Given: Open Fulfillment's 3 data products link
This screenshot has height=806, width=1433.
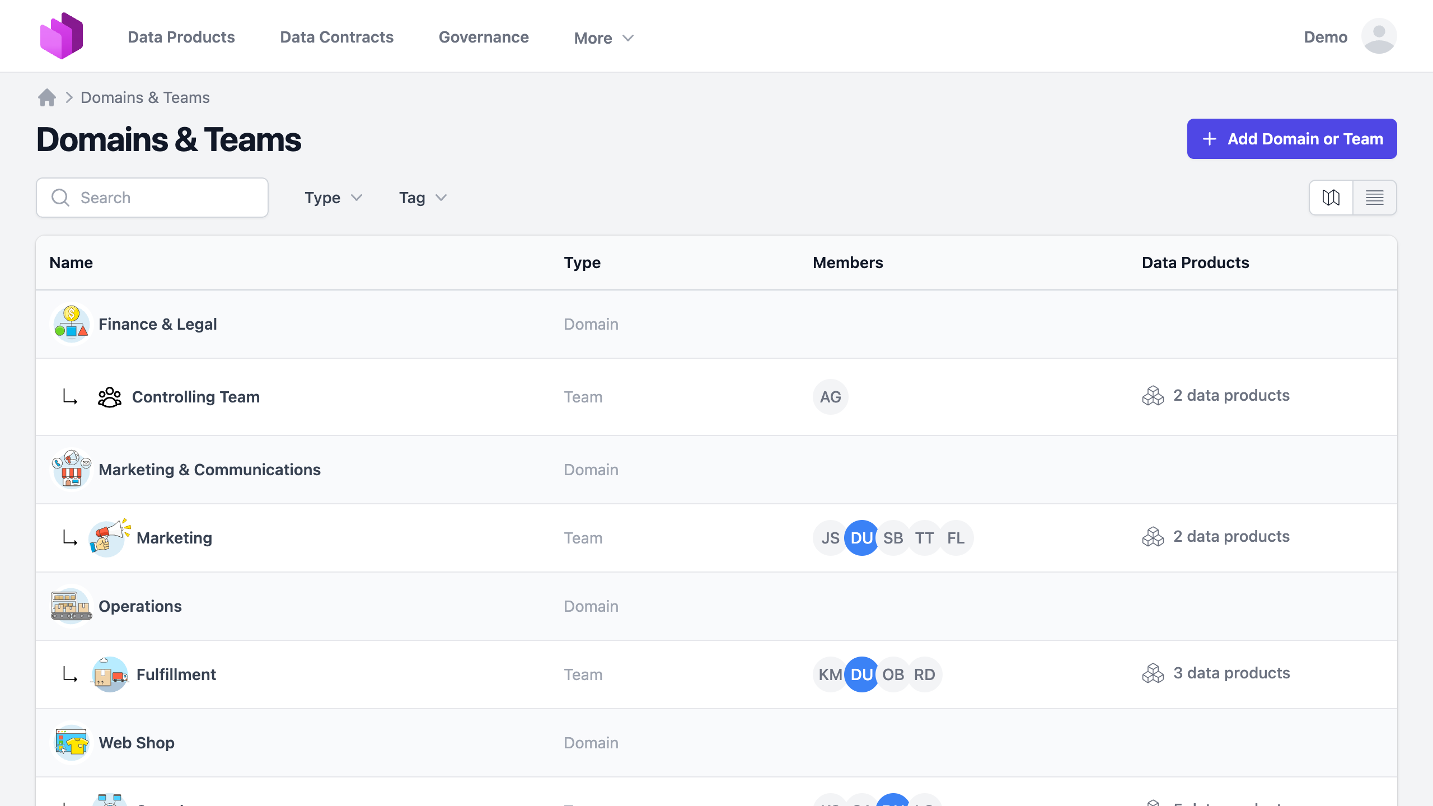Looking at the screenshot, I should point(1231,673).
